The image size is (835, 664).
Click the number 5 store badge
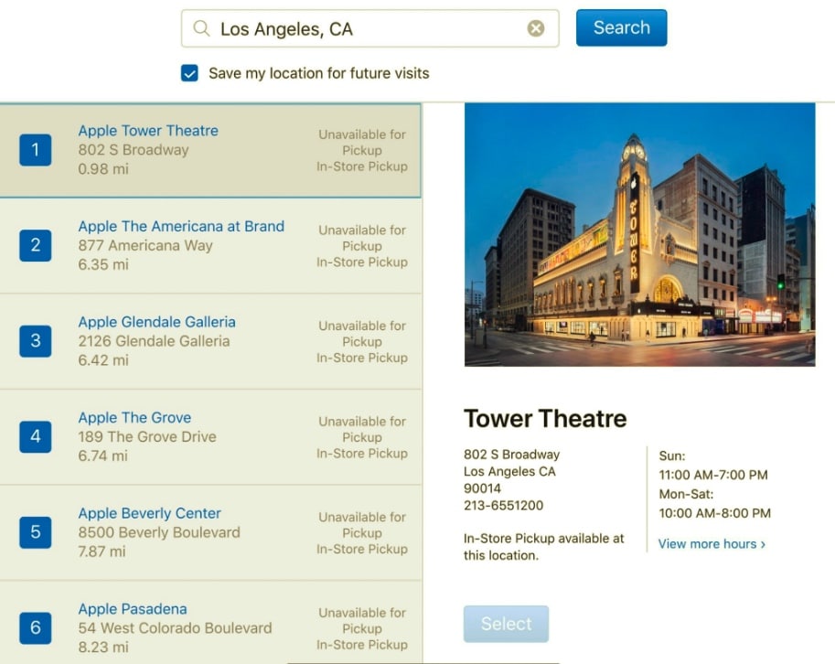36,532
